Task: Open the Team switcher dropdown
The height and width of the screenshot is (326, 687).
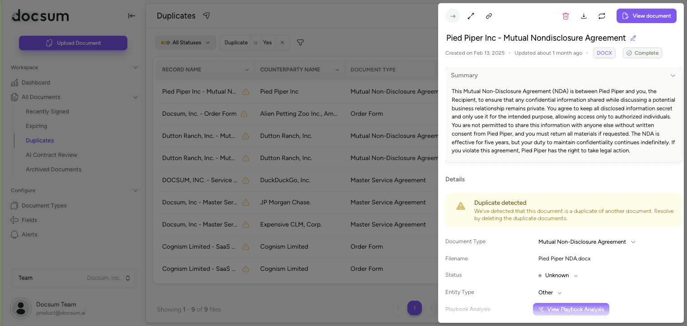Action: tap(74, 278)
